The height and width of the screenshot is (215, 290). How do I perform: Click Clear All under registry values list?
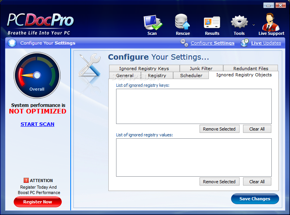pyautogui.click(x=257, y=182)
